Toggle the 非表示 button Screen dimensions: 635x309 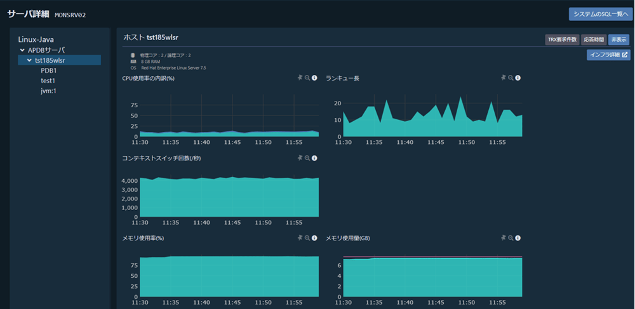pos(618,39)
